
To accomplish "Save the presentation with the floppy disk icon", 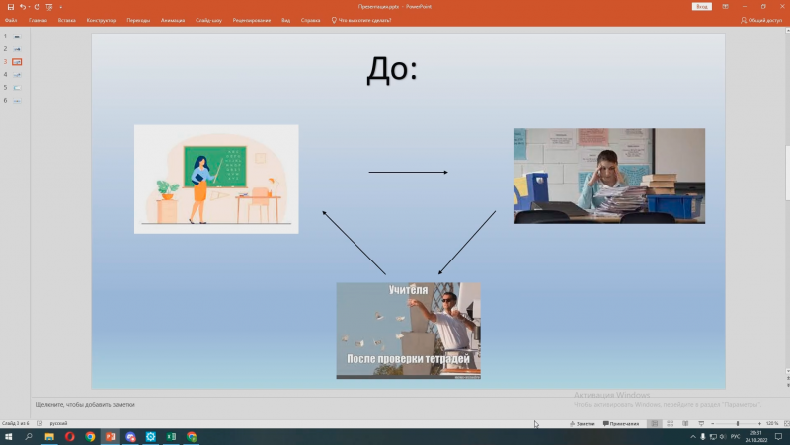I will (x=11, y=7).
